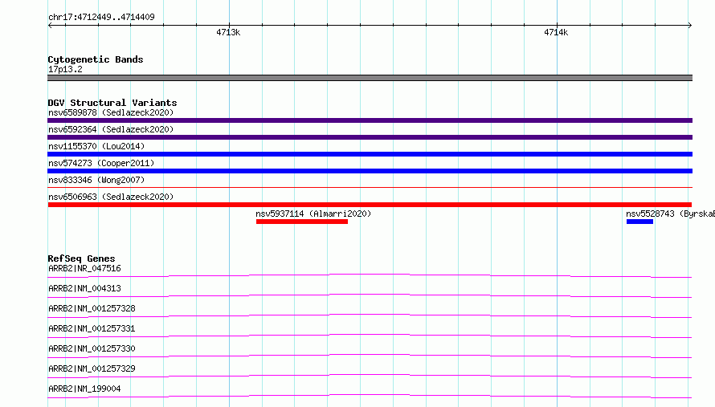Image resolution: width=715 pixels, height=407 pixels.
Task: Click the ARRB2|NM_001257329 transcript label
Action: point(92,368)
